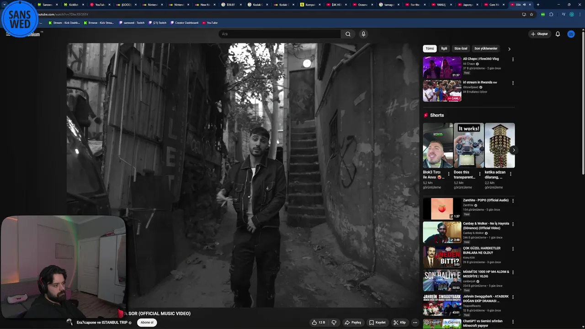The width and height of the screenshot is (585, 329).
Task: Open the 'It works!' transparent camera short
Action: (468, 145)
